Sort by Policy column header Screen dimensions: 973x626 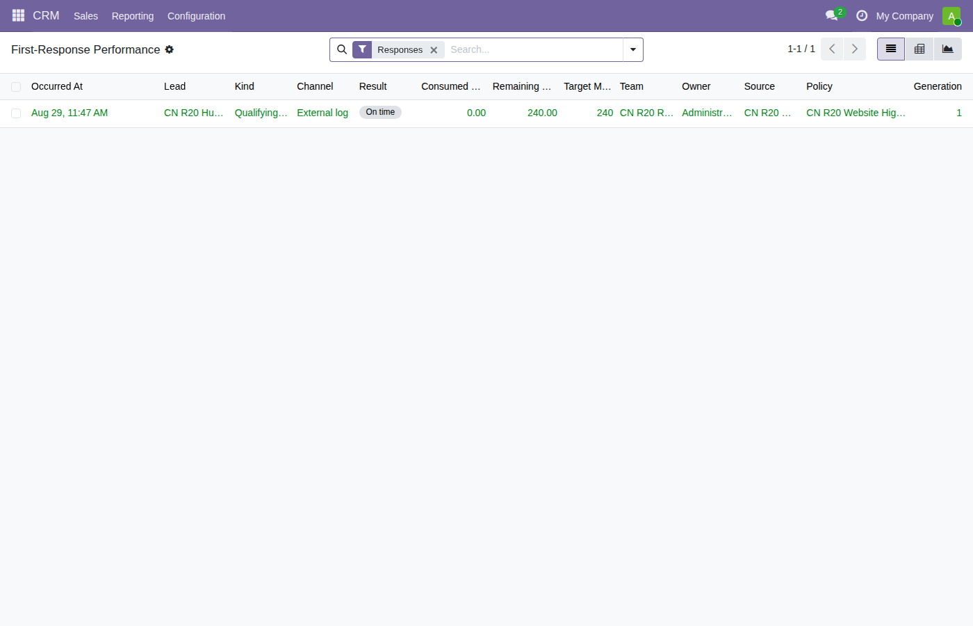pos(819,86)
